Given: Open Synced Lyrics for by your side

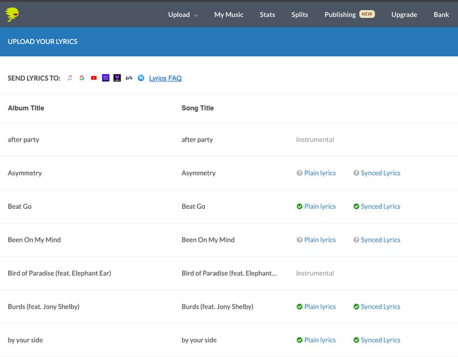Looking at the screenshot, I should pyautogui.click(x=380, y=340).
